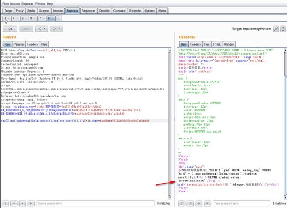The image size is (287, 208).
Task: Select Repeater sub-tab 4
Action: pyautogui.click(x=14, y=18)
